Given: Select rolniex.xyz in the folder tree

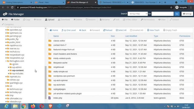Looking at the screenshot, I should click(x=15, y=80).
